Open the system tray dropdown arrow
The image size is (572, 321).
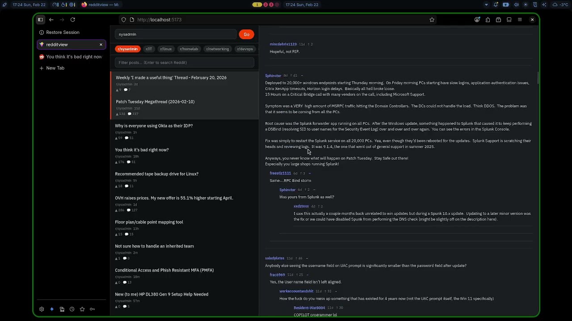[486, 4]
